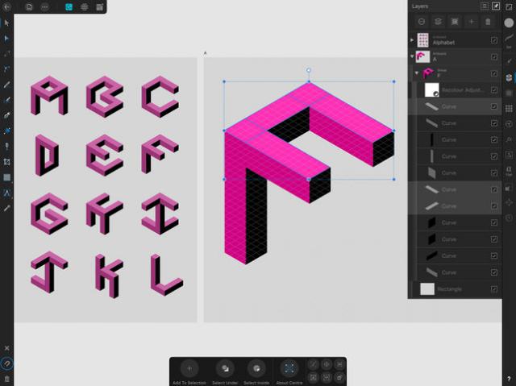Toggle About Centre button
Viewport: 516px width, 386px height.
(x=289, y=371)
